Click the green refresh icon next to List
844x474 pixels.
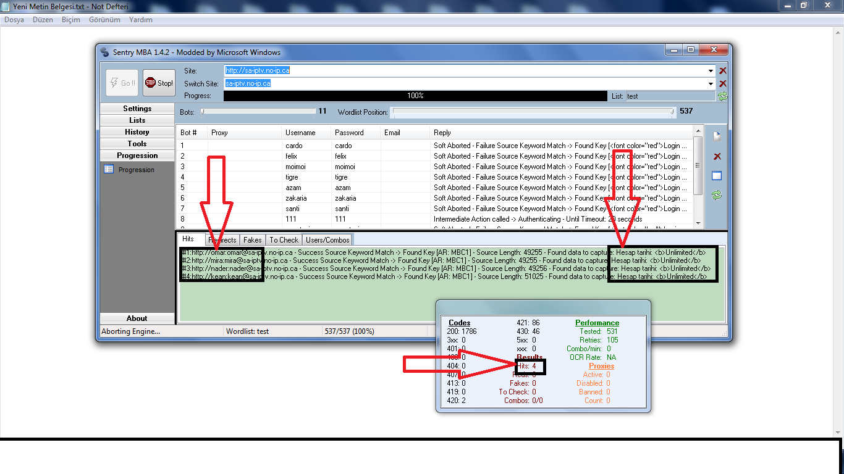[x=722, y=96]
